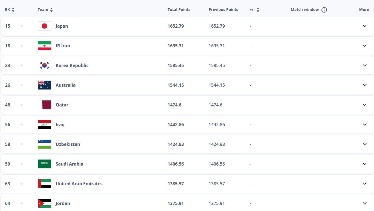This screenshot has height=211, width=374.
Task: Click the United Arab Emirates flag
Action: click(x=45, y=184)
